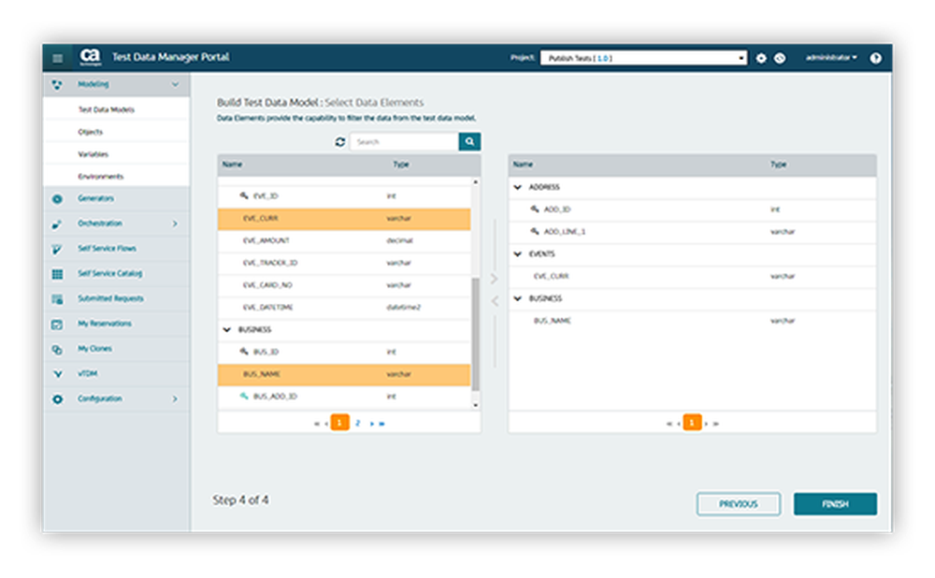Select the EVE_CARD_NO row
935x578 pixels.
point(344,285)
